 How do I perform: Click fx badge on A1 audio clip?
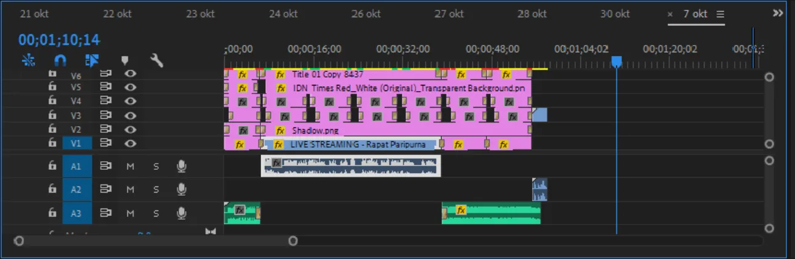coord(276,163)
